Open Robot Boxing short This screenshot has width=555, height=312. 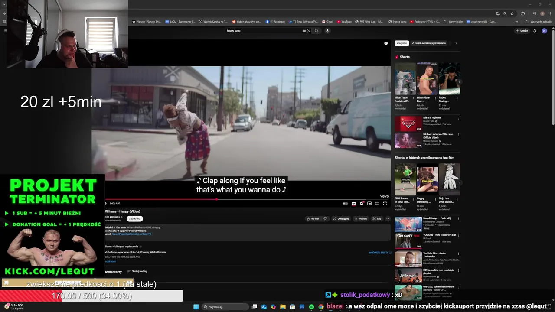[x=449, y=78]
